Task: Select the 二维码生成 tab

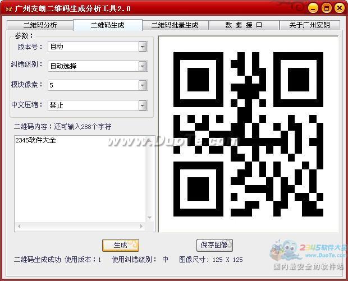Action: point(108,25)
